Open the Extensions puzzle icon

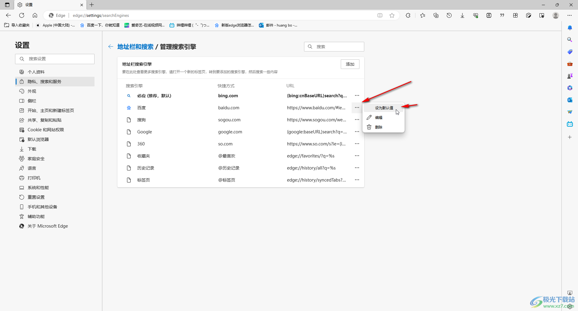(x=408, y=15)
